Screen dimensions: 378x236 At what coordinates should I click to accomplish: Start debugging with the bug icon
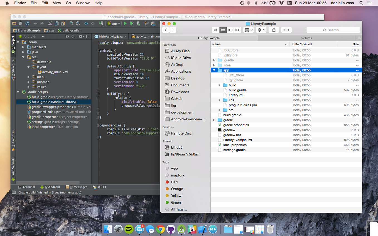pyautogui.click(x=132, y=24)
